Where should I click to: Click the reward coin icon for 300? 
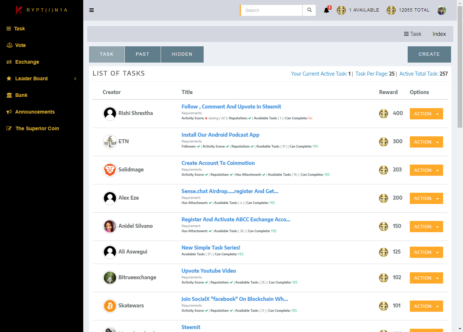coord(383,142)
